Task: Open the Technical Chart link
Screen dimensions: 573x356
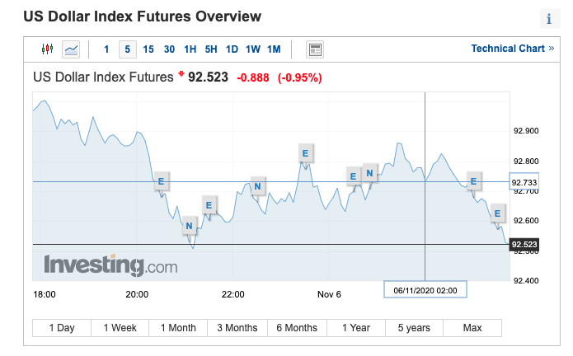Action: (512, 49)
